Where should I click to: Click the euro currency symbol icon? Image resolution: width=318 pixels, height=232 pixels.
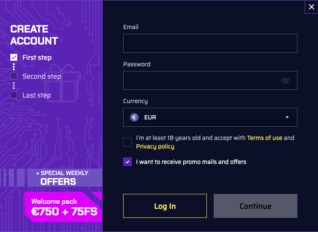[135, 117]
